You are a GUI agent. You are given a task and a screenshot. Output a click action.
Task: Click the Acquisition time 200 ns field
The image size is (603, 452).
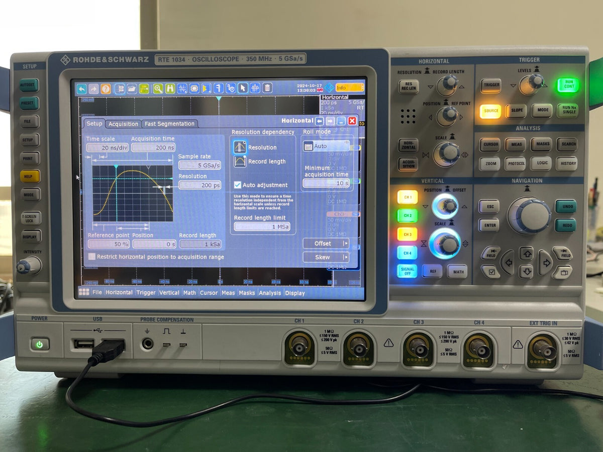(153, 148)
